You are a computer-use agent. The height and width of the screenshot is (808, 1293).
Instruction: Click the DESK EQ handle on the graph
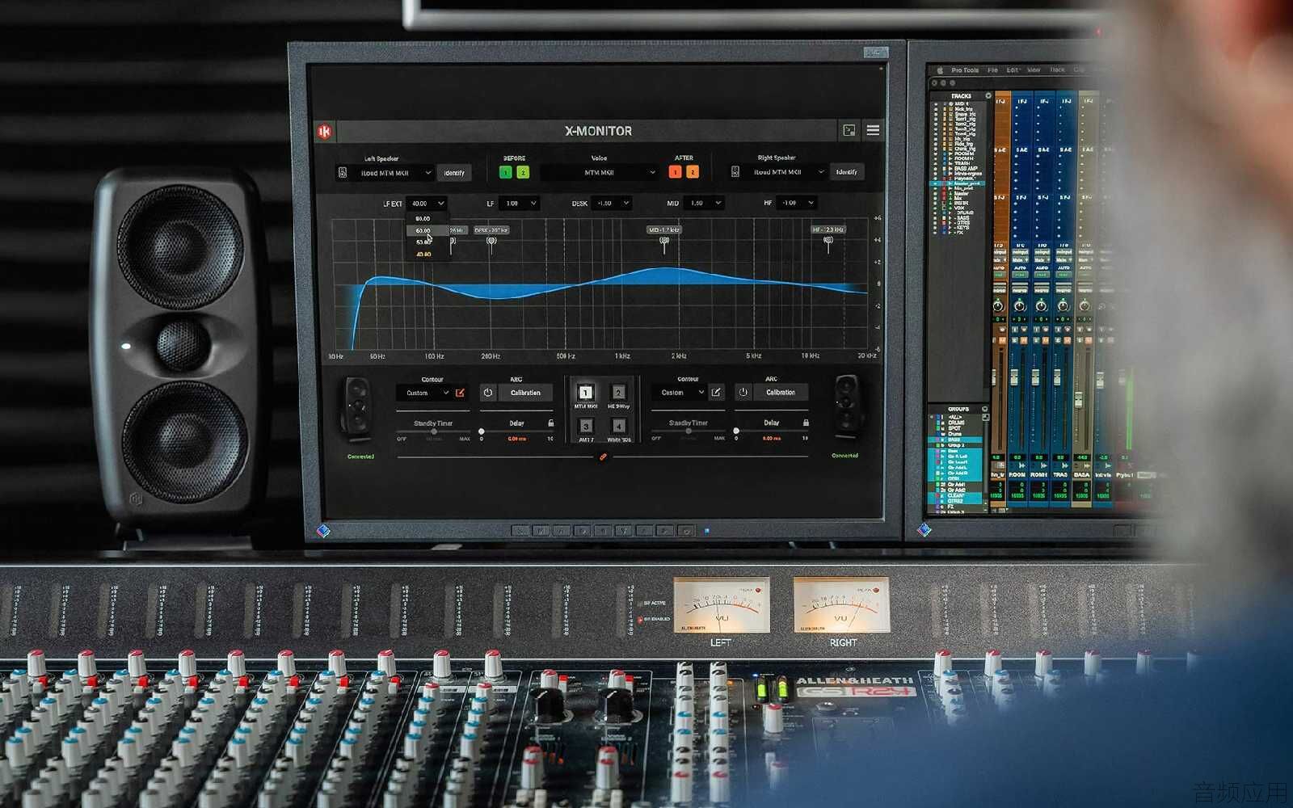point(491,242)
